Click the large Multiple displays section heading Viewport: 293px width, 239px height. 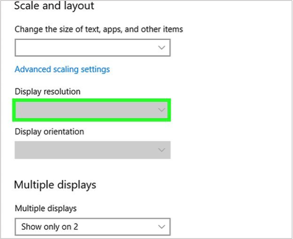[x=55, y=184]
